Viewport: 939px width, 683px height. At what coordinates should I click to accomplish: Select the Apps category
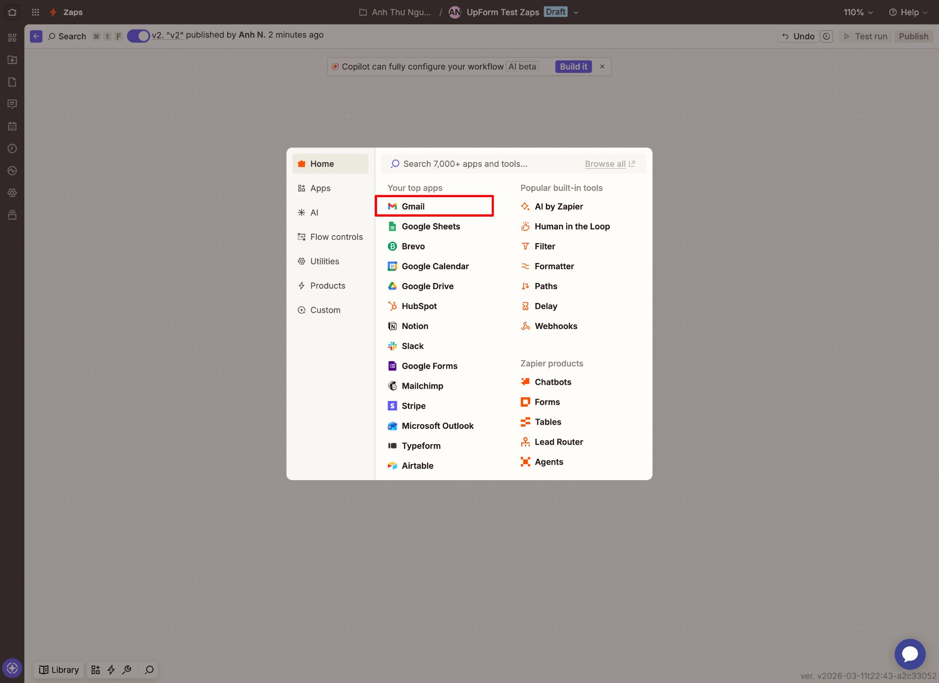(x=331, y=188)
